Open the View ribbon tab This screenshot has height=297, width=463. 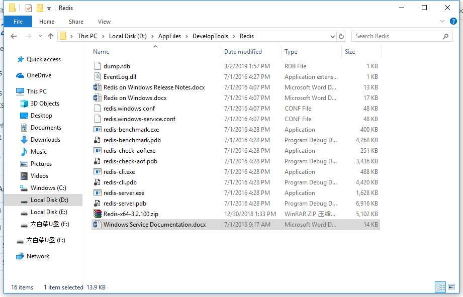(x=104, y=22)
